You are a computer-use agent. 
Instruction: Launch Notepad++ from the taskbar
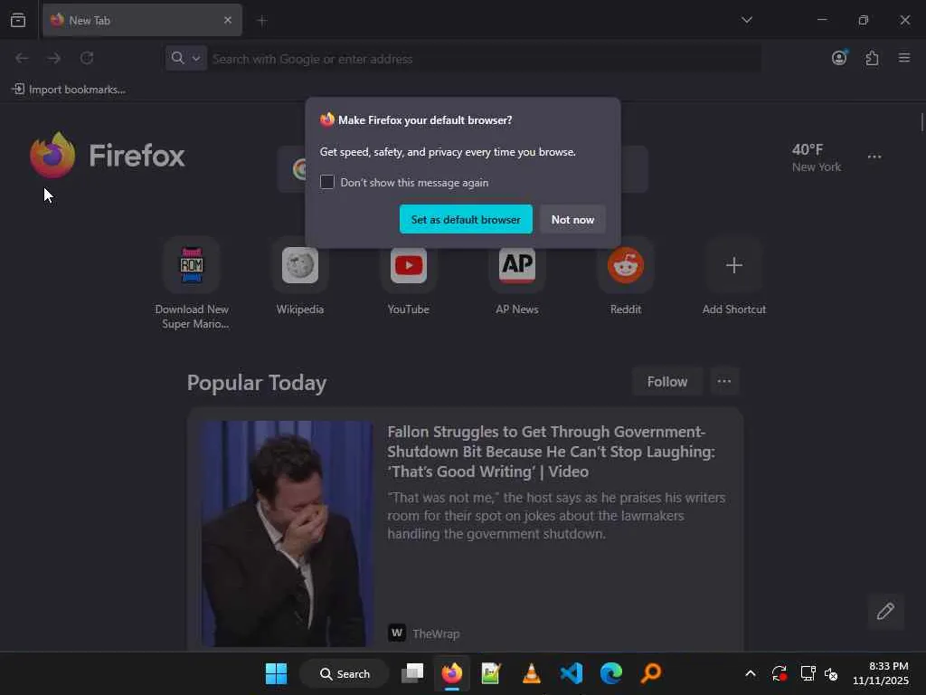point(491,673)
